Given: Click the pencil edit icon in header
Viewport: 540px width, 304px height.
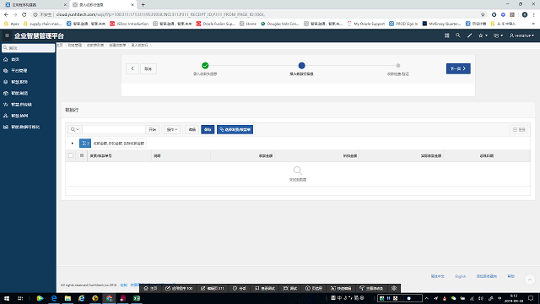Looking at the screenshot, I should click(x=469, y=35).
